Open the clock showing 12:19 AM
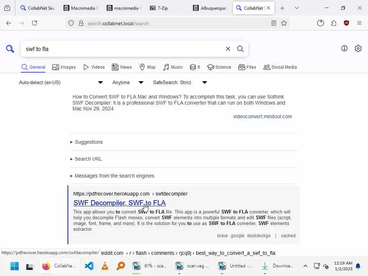Viewport: 368px width, 276px height. (343, 266)
